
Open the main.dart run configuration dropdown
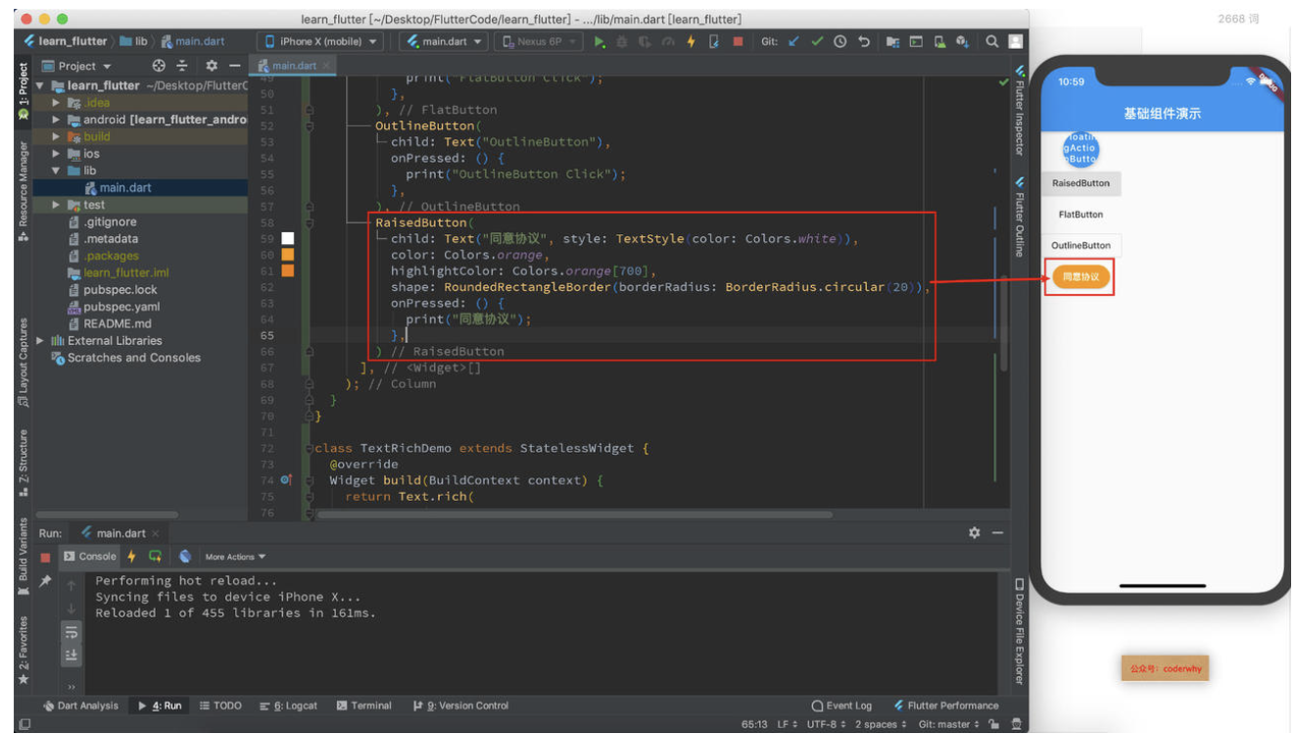pos(446,42)
